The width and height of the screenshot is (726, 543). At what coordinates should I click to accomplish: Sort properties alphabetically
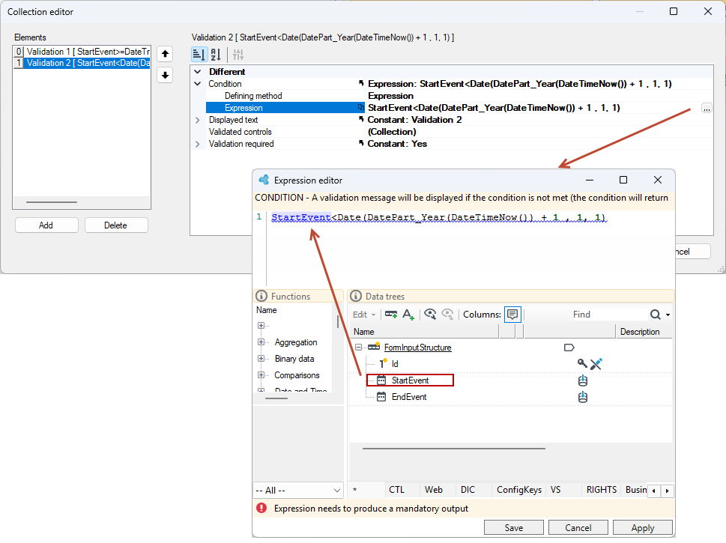click(217, 55)
